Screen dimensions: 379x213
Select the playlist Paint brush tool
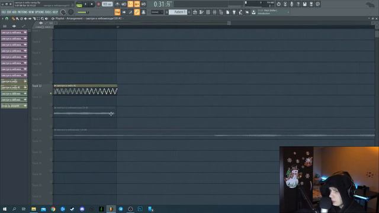click(17, 18)
